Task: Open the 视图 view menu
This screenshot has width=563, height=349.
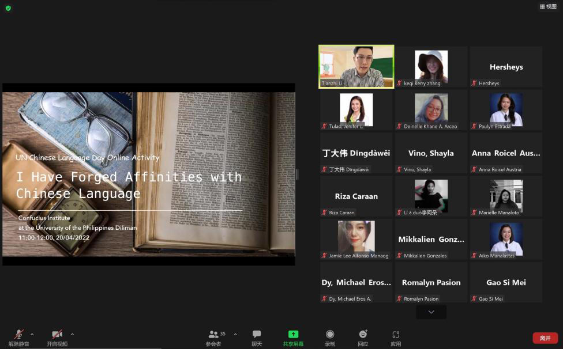Action: 551,7
